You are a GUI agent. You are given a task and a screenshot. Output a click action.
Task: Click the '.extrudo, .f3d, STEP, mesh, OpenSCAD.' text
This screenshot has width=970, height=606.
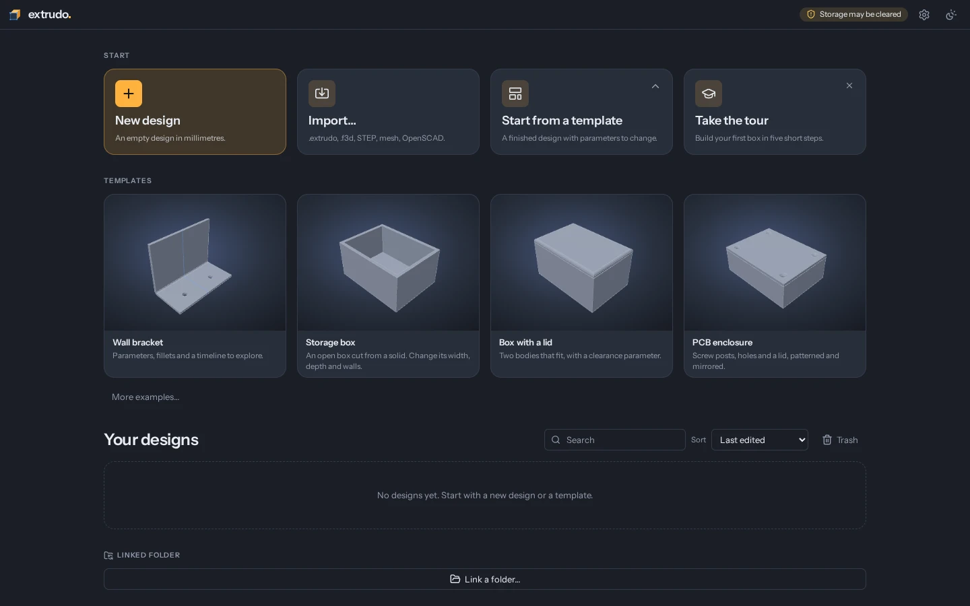tap(377, 138)
